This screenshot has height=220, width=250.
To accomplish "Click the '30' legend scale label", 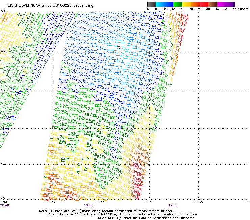I will pos(199,9).
